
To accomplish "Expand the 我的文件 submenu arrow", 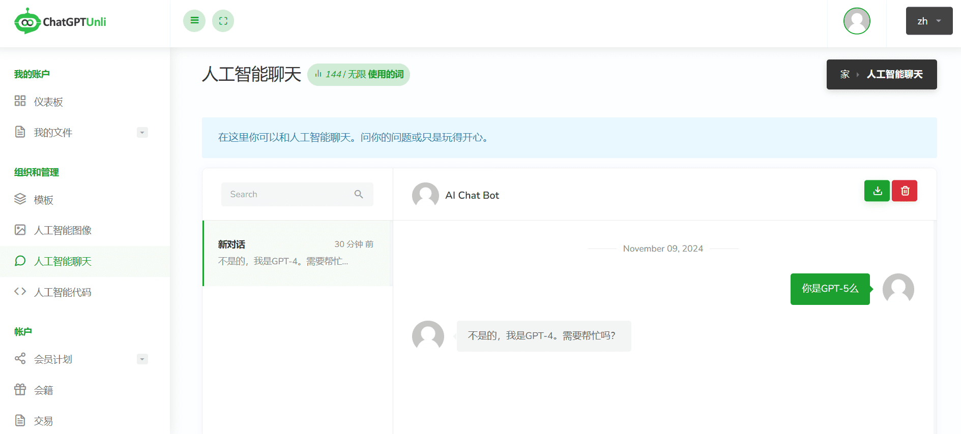I will pyautogui.click(x=142, y=133).
